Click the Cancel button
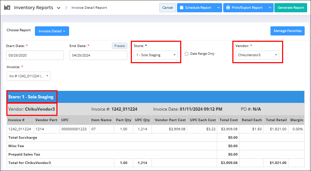 pyautogui.click(x=167, y=8)
